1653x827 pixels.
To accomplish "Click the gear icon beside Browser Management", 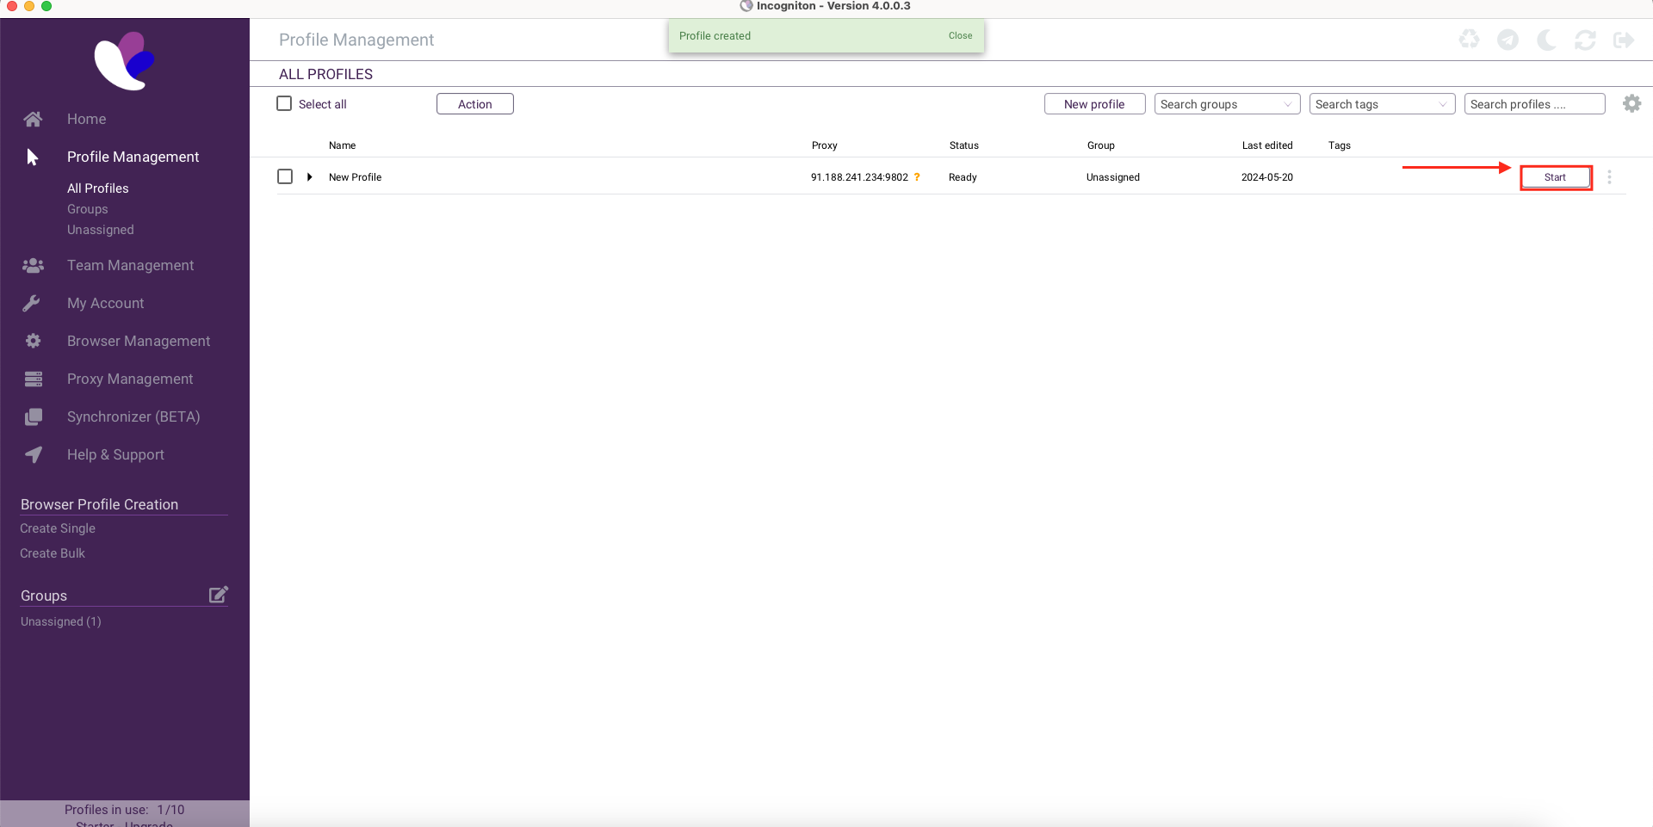I will point(33,341).
